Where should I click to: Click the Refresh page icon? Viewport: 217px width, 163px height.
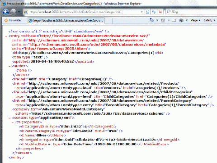tap(154, 12)
